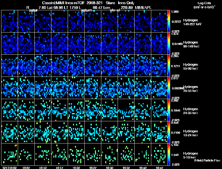Click the 'Log Cnts' legend heading
The image size is (222, 169).
[x=204, y=3]
